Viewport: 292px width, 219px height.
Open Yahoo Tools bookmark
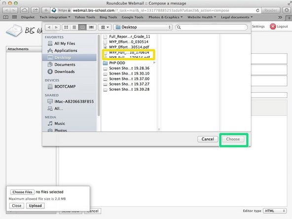click(85, 17)
